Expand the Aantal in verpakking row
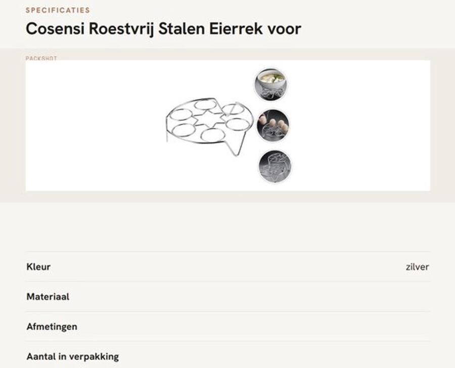Viewport: 455px width, 368px height. (228, 356)
